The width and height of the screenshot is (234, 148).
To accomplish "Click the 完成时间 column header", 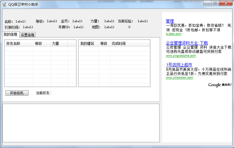I will pyautogui.click(x=130, y=43).
